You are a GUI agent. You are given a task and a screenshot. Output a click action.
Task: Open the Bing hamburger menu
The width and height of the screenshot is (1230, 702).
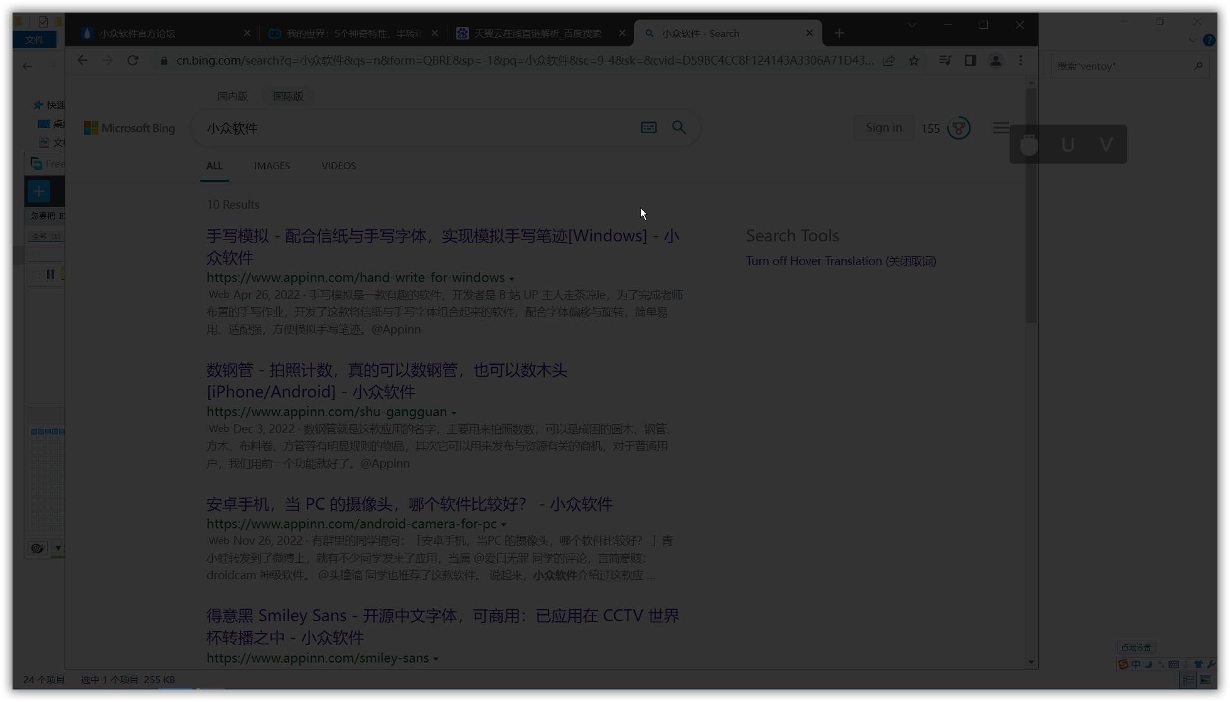coord(1001,128)
